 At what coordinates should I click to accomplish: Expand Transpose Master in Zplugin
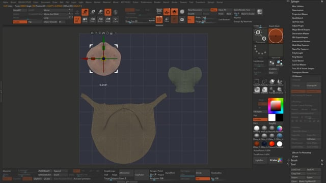300,72
